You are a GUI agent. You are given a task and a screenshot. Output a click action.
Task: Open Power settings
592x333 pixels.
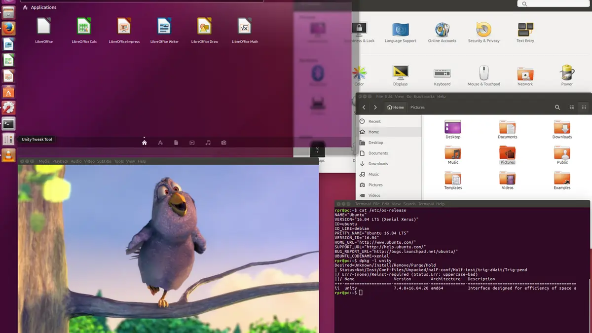tap(567, 75)
